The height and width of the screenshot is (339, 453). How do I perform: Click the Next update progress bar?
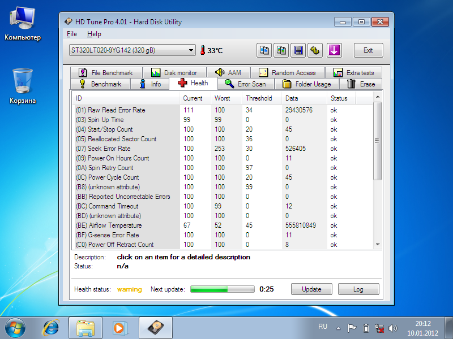[x=222, y=289]
